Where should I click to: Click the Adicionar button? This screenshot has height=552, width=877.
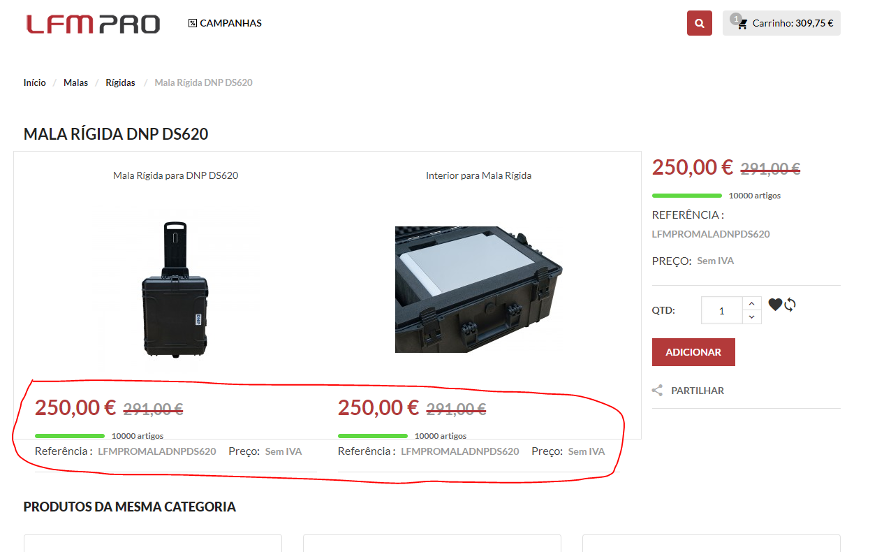pyautogui.click(x=693, y=352)
